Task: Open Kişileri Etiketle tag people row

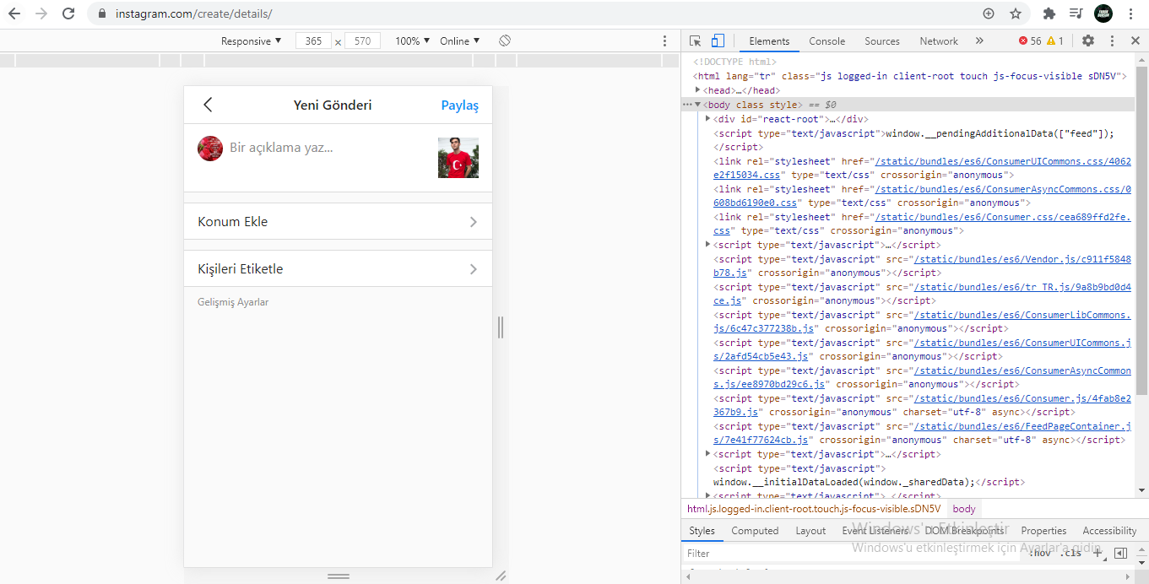Action: pos(338,268)
